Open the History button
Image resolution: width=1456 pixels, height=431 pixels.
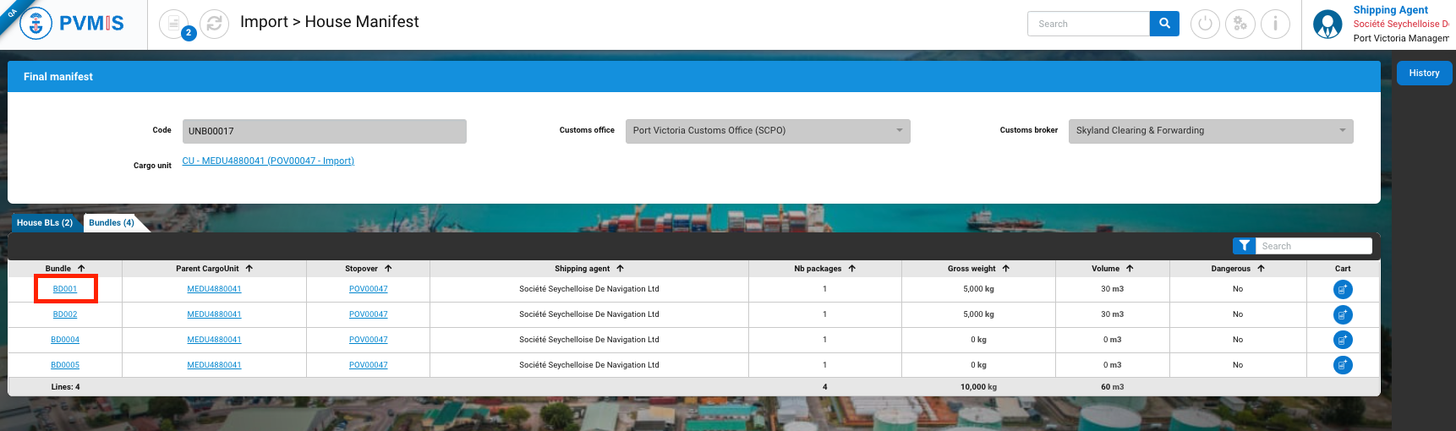tap(1424, 74)
